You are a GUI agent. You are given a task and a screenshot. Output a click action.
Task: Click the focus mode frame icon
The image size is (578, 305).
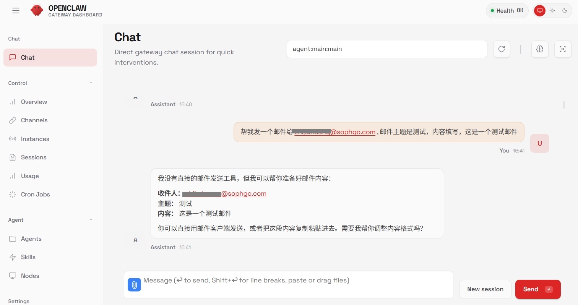563,49
